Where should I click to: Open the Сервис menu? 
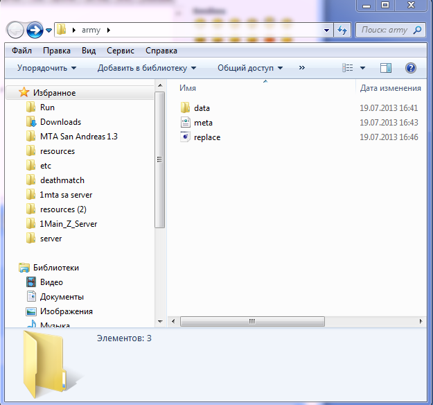tap(121, 51)
